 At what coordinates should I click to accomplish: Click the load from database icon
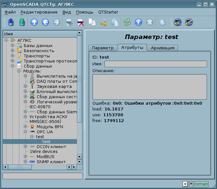pyautogui.click(x=11, y=22)
